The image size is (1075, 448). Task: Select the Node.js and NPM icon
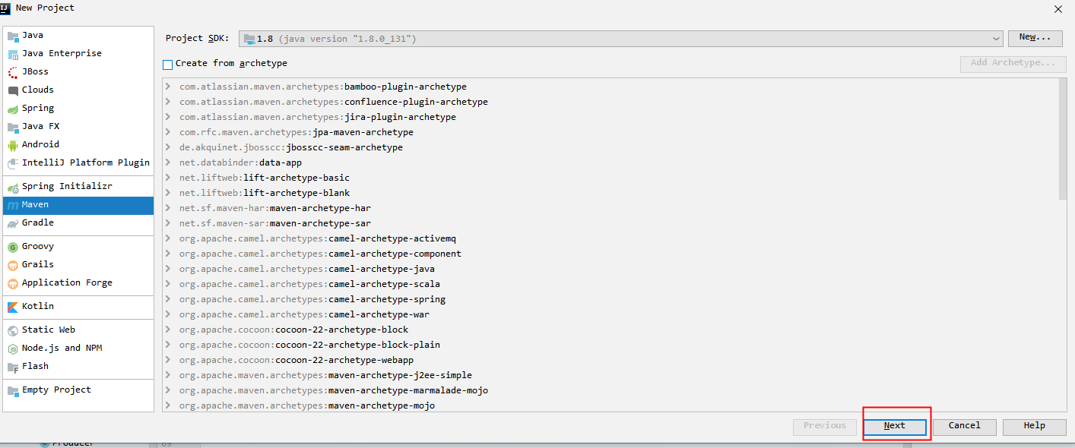pyautogui.click(x=13, y=349)
